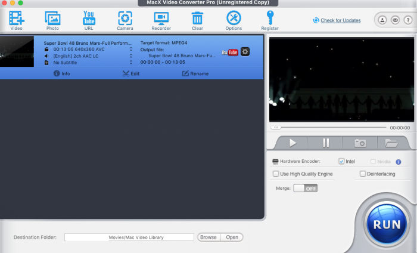
Task: Click the 'Target format: MPEG4' text
Action: click(164, 42)
